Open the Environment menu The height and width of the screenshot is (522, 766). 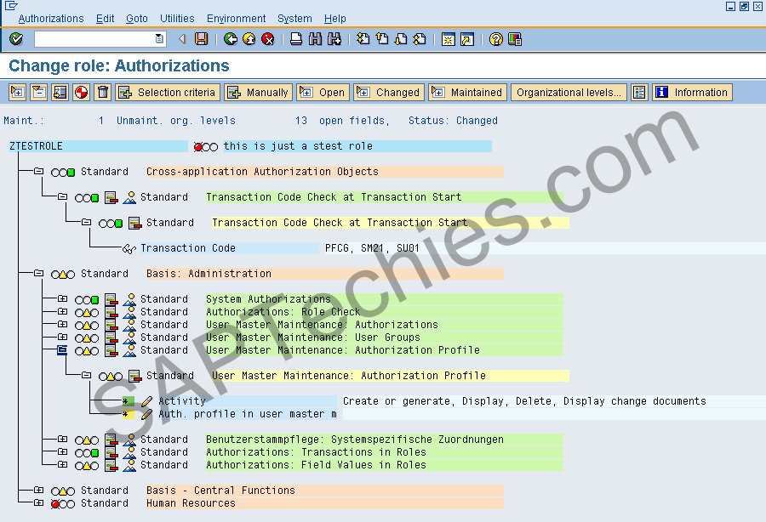(x=236, y=19)
